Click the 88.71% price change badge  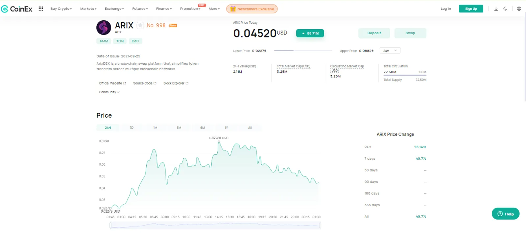310,33
